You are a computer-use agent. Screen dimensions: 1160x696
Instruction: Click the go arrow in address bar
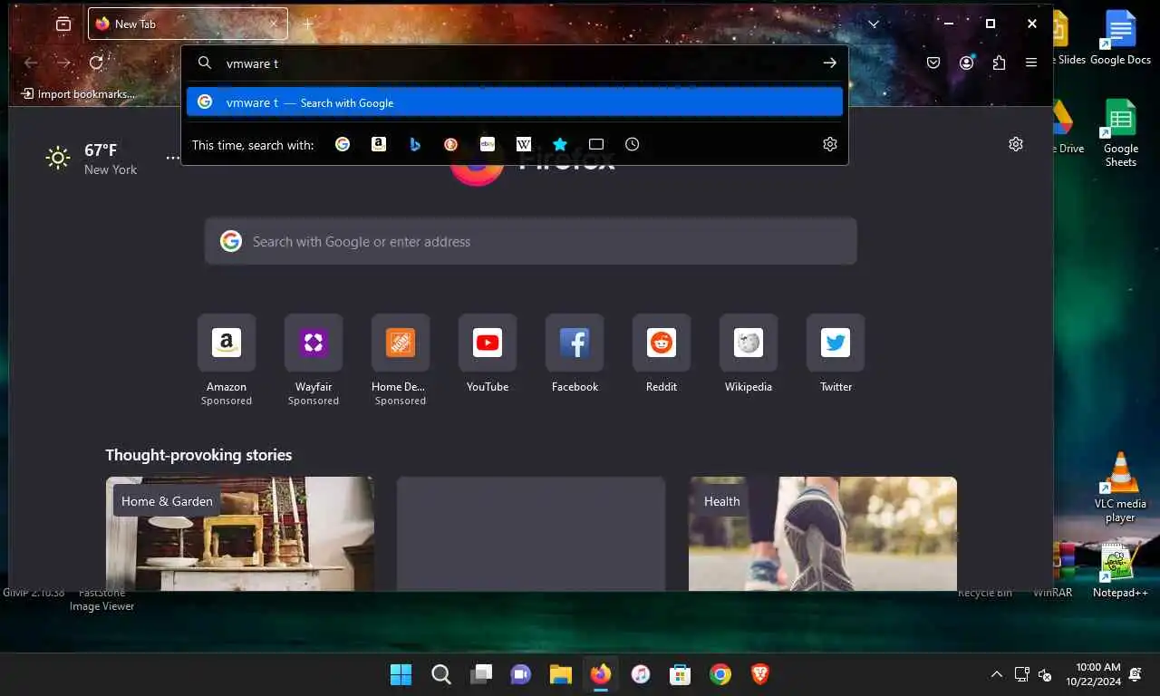click(x=829, y=63)
